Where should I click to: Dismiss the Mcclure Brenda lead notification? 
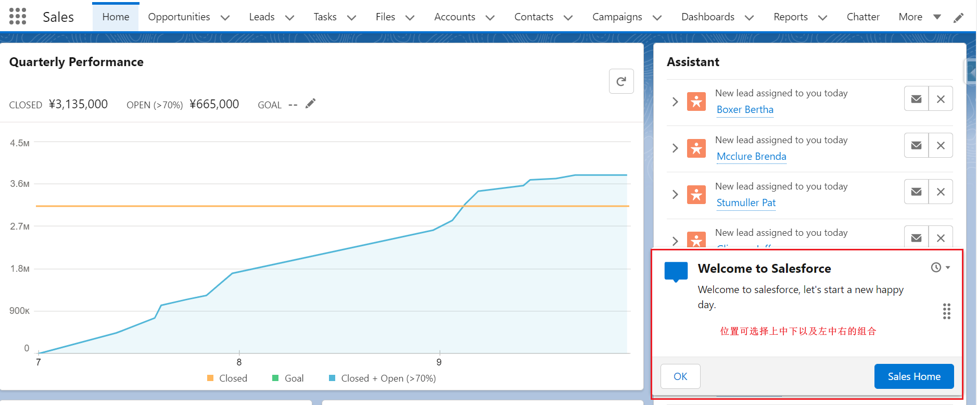click(941, 145)
